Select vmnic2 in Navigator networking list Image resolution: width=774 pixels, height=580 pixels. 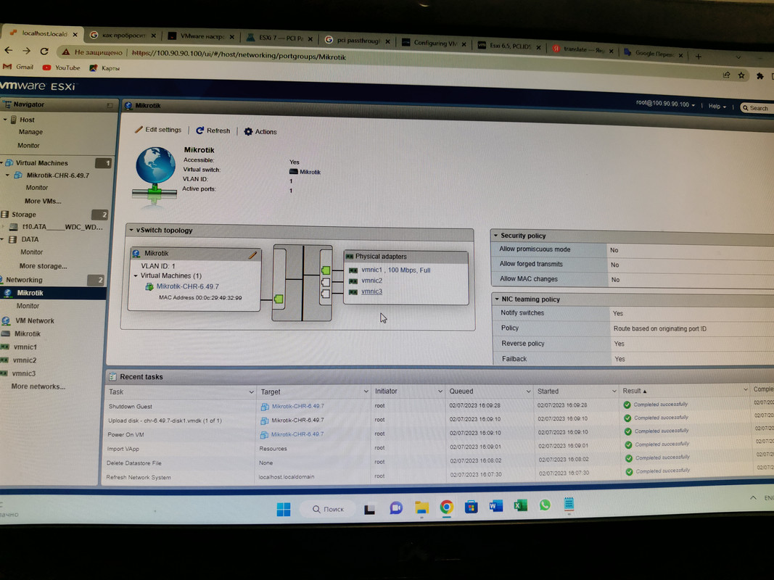point(25,360)
